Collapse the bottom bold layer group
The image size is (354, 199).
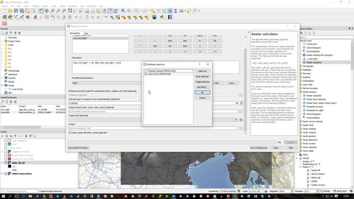coord(2,174)
